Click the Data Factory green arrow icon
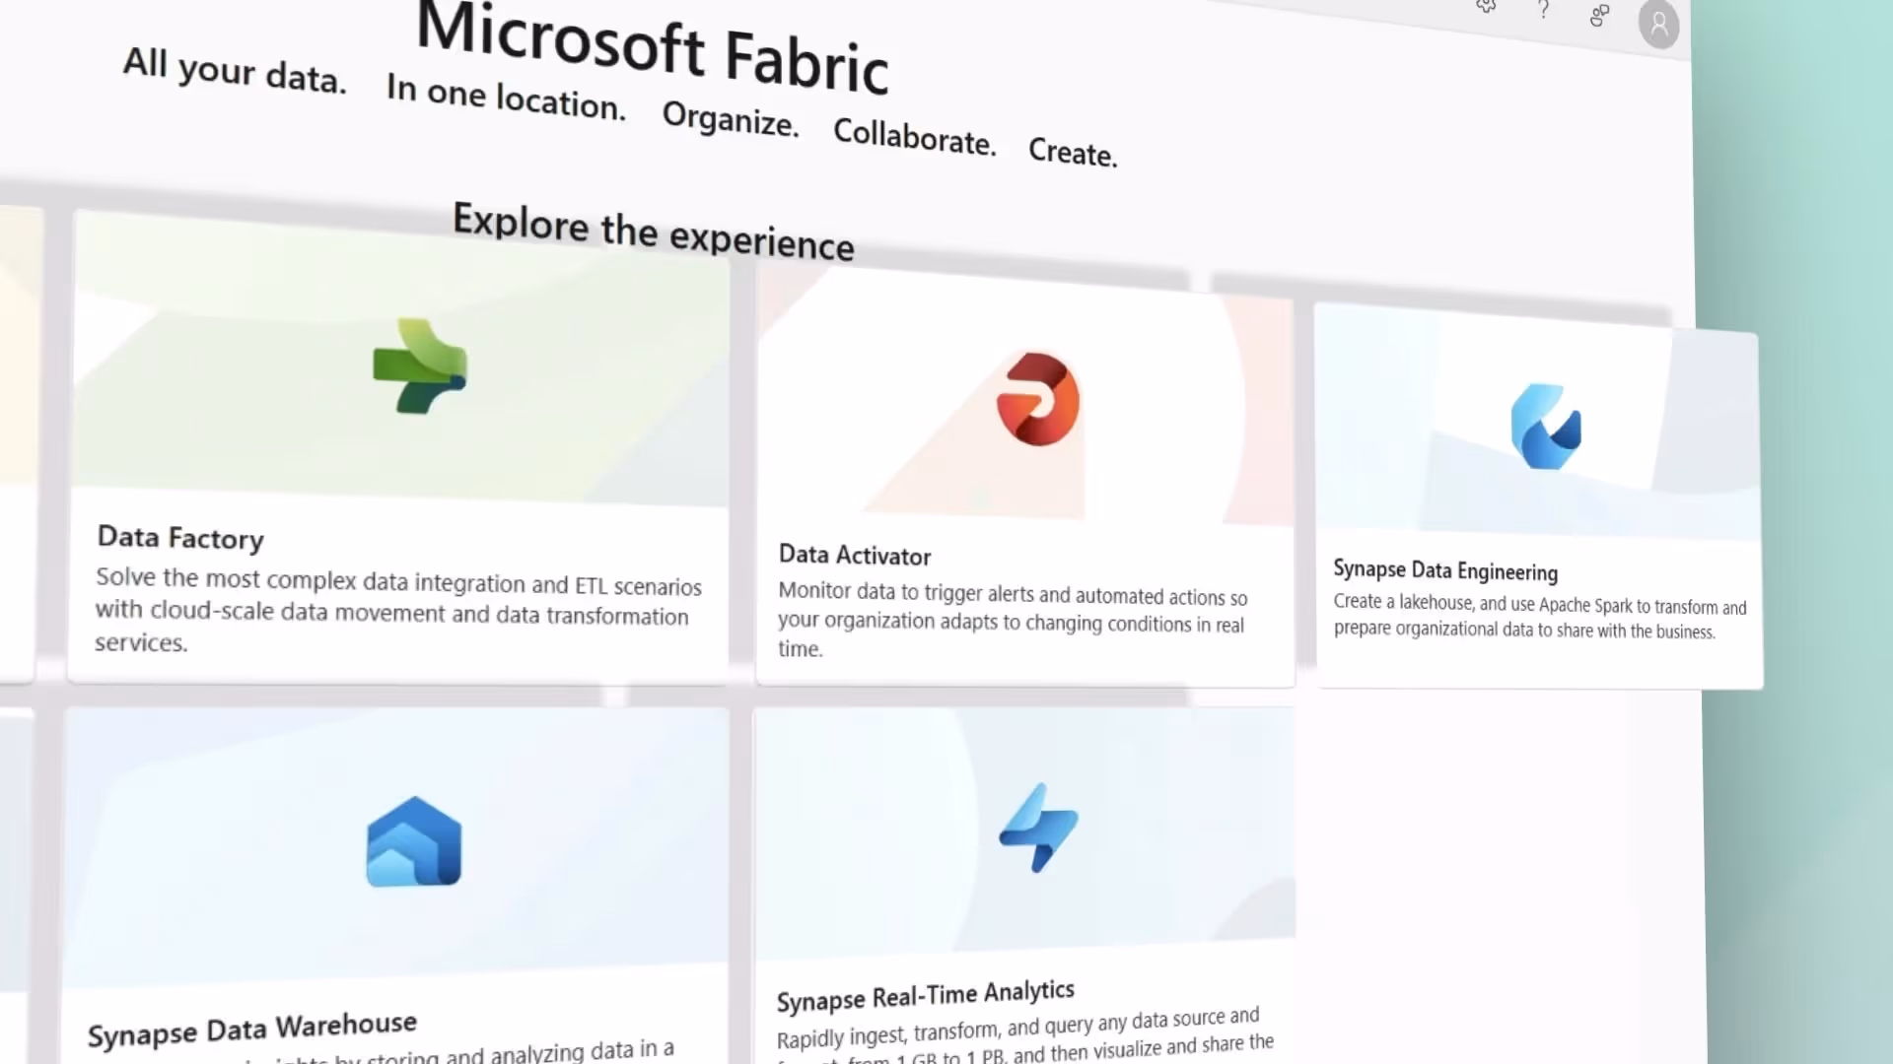Viewport: 1893px width, 1064px height. point(420,366)
